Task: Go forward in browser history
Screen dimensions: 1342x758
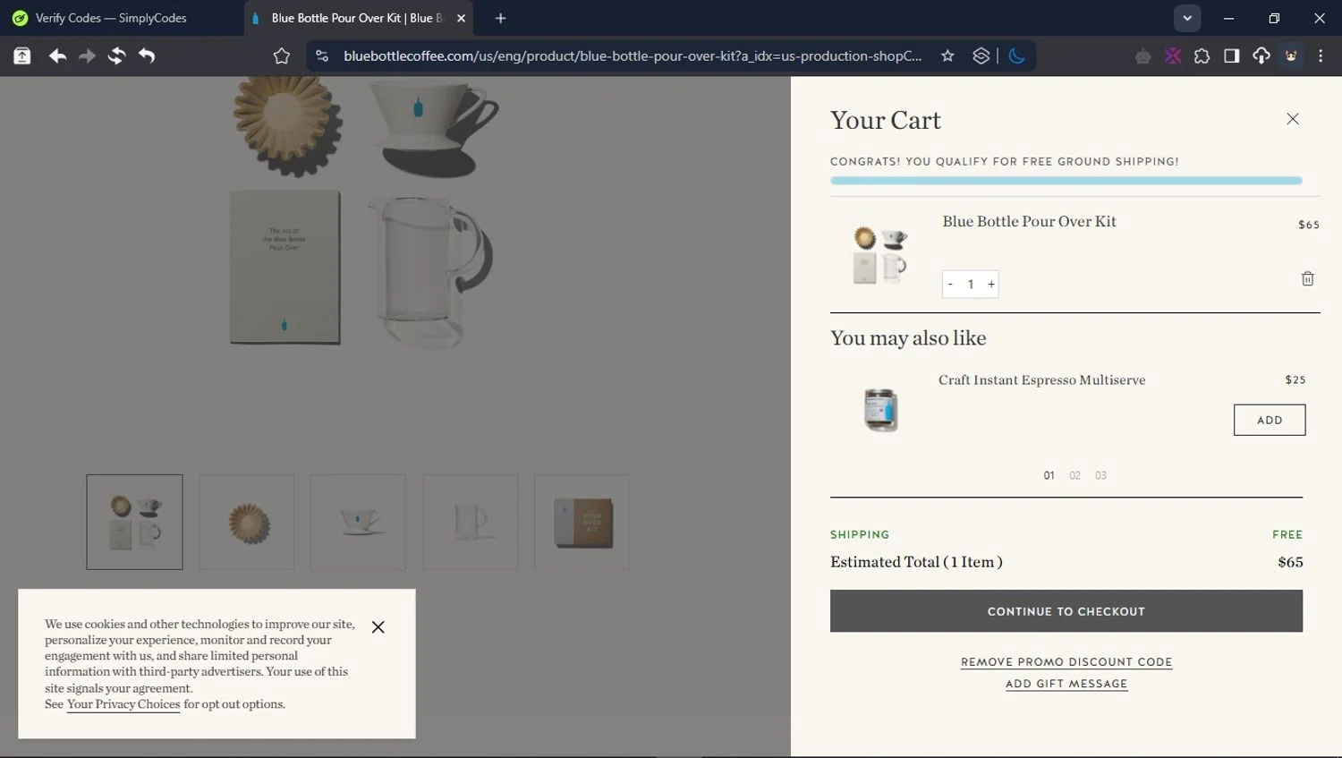Action: (x=87, y=55)
